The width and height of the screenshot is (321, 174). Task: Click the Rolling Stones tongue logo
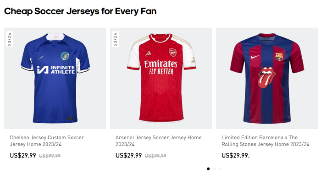267,77
